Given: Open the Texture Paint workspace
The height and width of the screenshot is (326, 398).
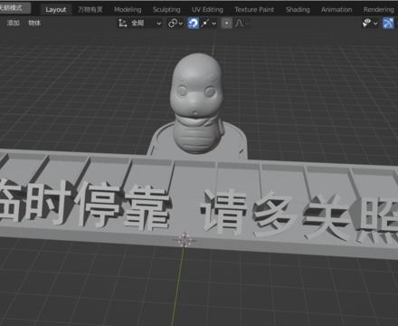Looking at the screenshot, I should point(254,10).
